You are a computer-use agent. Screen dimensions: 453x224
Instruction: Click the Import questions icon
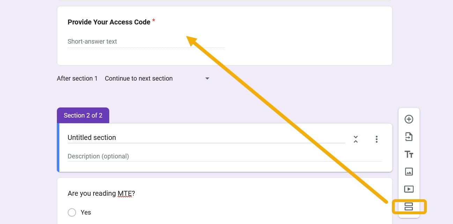click(409, 136)
